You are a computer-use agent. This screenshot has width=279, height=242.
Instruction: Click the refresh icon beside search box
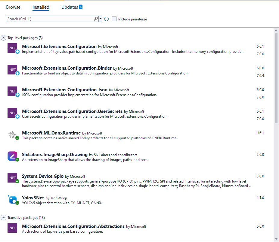point(107,19)
